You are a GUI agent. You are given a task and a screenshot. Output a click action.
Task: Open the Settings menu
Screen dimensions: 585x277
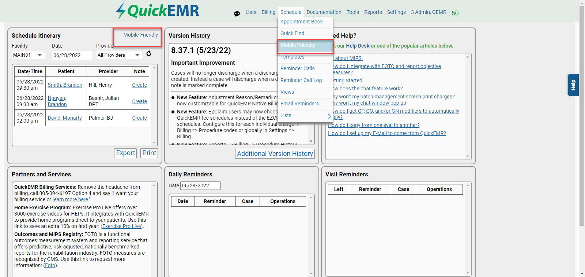point(396,12)
